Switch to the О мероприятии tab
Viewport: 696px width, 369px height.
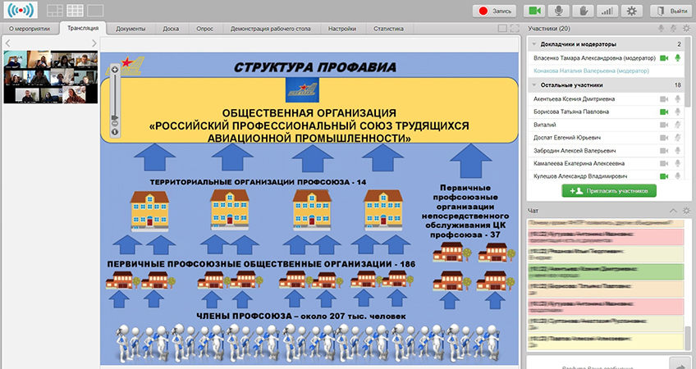click(30, 29)
